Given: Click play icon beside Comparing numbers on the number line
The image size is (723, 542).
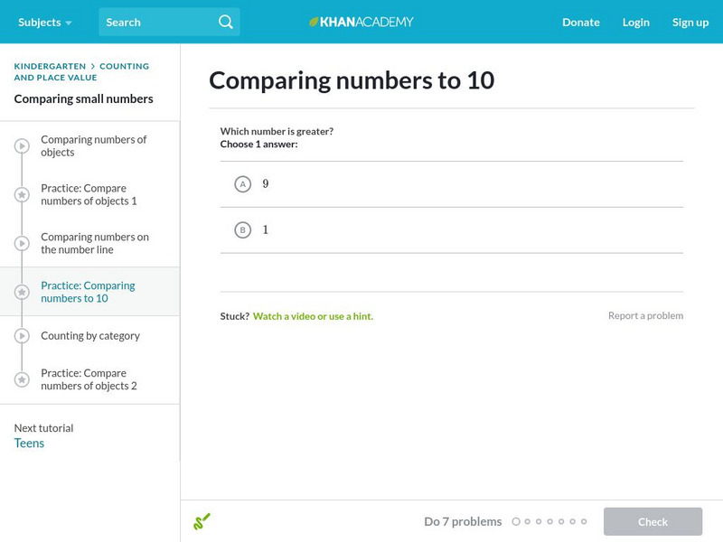Looking at the screenshot, I should point(22,244).
